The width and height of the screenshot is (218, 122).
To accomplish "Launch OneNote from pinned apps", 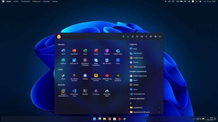I will (x=107, y=52).
